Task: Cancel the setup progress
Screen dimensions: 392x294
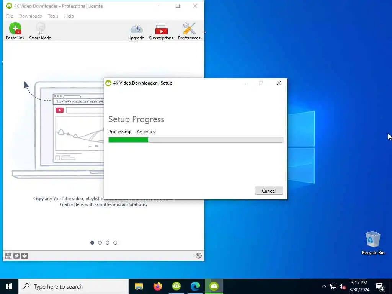Action: point(269,191)
